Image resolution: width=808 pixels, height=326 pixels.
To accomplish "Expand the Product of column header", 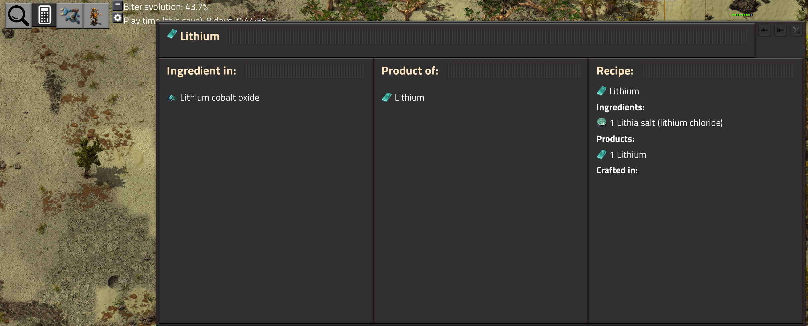I will pos(410,70).
